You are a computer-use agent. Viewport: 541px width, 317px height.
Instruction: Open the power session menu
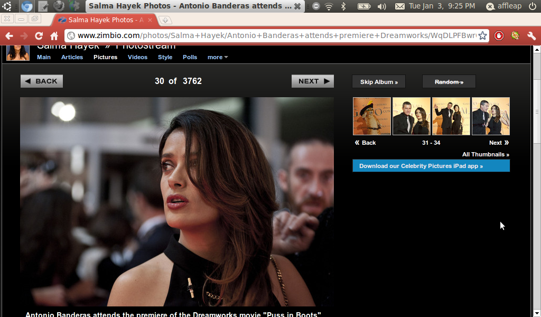tap(533, 6)
